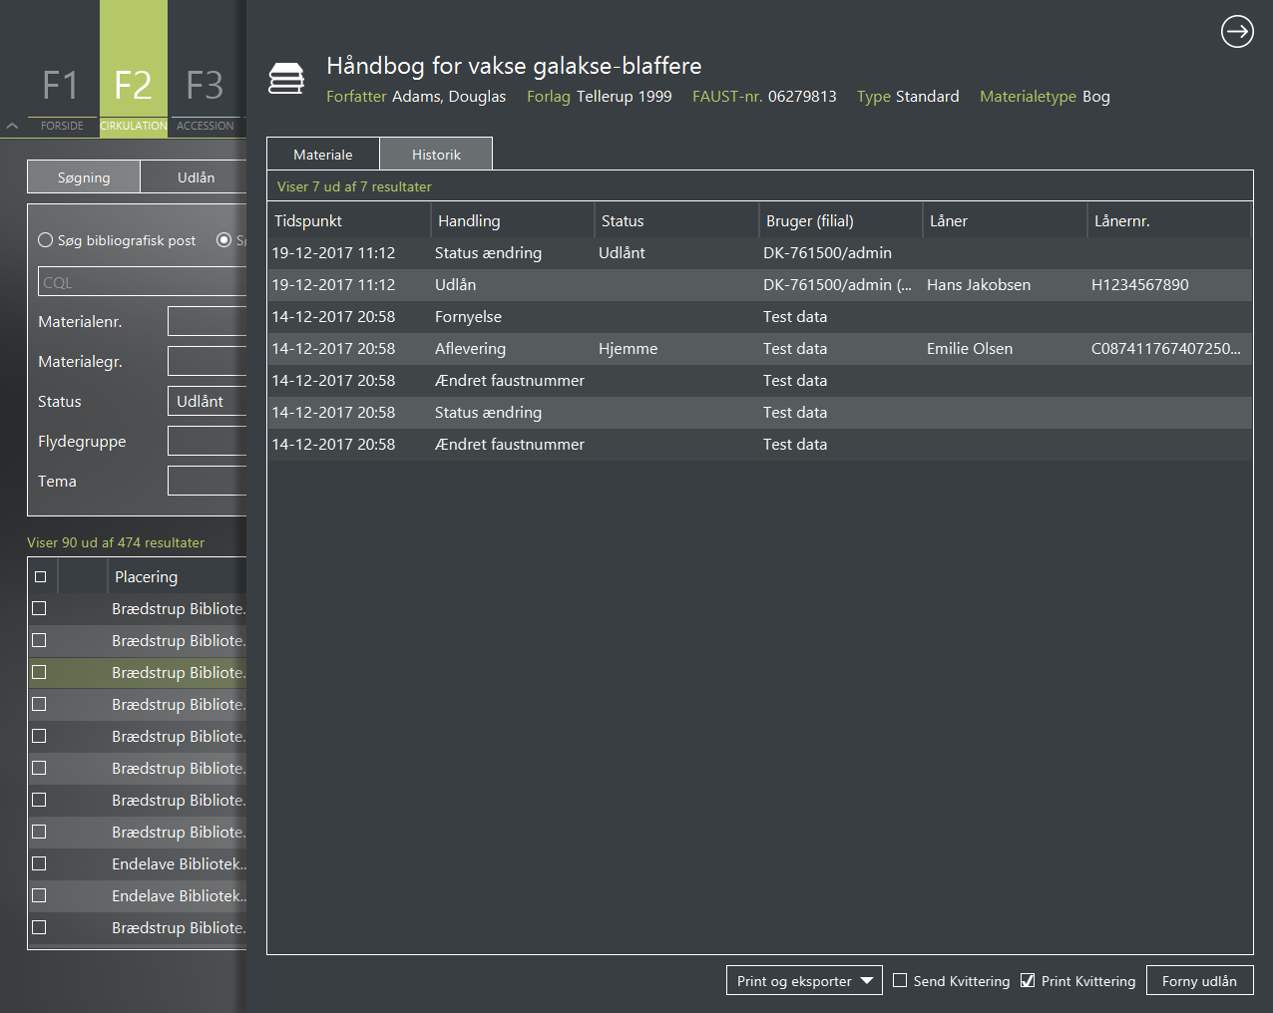Viewport: 1273px width, 1013px height.
Task: Sort by Handling column header
Action: click(x=513, y=220)
